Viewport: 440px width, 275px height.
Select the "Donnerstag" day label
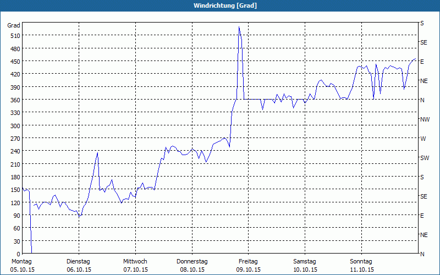(192, 262)
